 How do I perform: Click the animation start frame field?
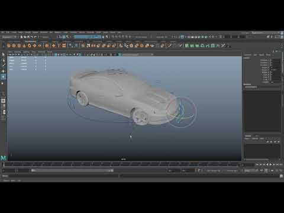click(x=9, y=170)
